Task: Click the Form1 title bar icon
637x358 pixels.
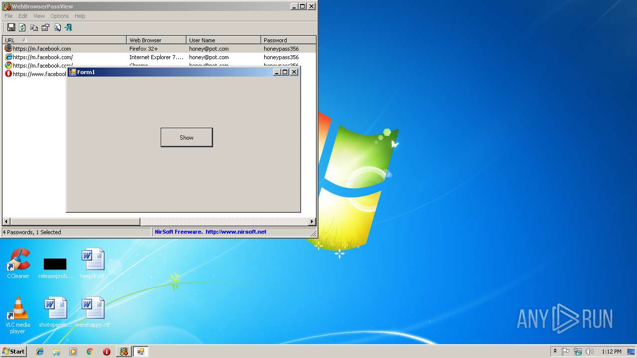Action: pyautogui.click(x=72, y=72)
